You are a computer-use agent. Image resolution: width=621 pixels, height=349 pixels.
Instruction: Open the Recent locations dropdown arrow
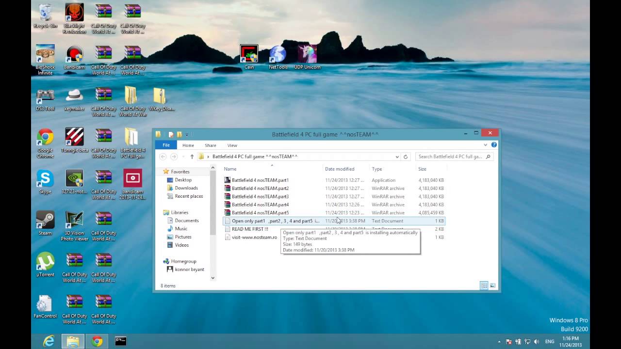(183, 157)
